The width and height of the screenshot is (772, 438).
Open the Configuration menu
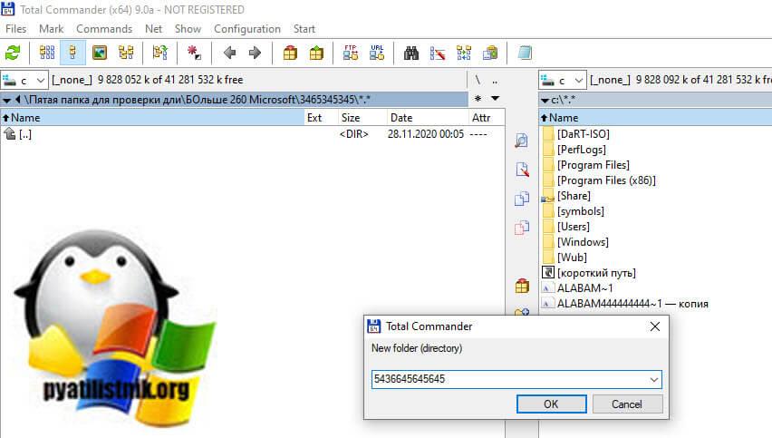(x=246, y=29)
